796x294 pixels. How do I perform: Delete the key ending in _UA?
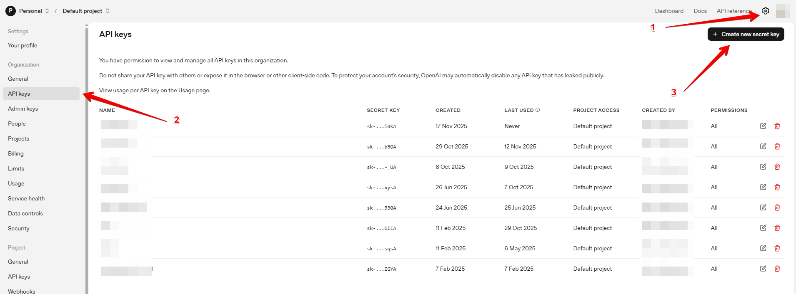pyautogui.click(x=777, y=167)
